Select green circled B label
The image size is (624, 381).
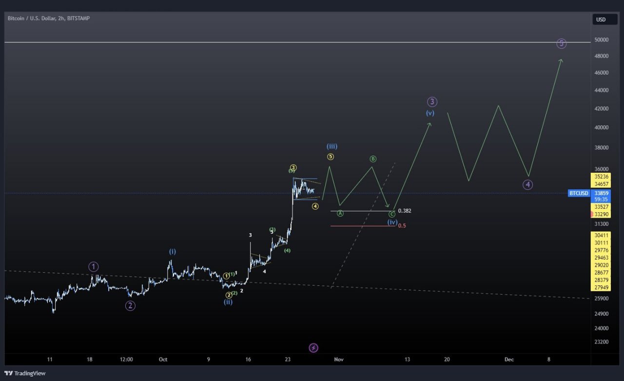click(373, 159)
